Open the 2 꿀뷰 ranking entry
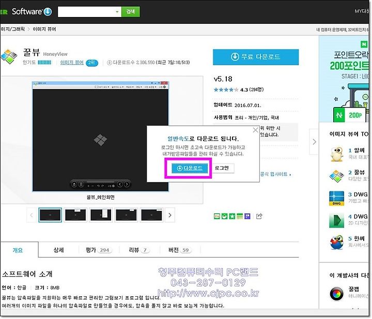This screenshot has width=372, height=319. coord(357,173)
